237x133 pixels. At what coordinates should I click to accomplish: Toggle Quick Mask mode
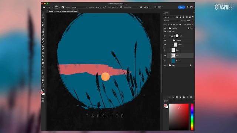(x=43, y=98)
